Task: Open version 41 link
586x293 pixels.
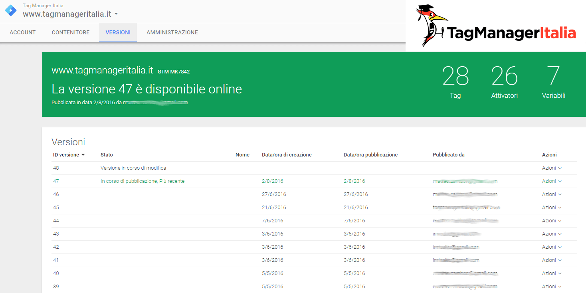Action: (x=56, y=260)
